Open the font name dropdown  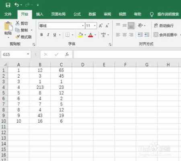coord(83,26)
